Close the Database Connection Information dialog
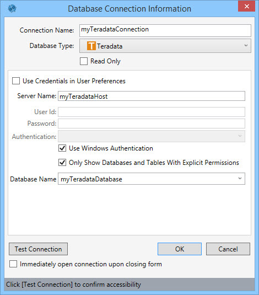The height and width of the screenshot is (295, 259). coord(246,7)
